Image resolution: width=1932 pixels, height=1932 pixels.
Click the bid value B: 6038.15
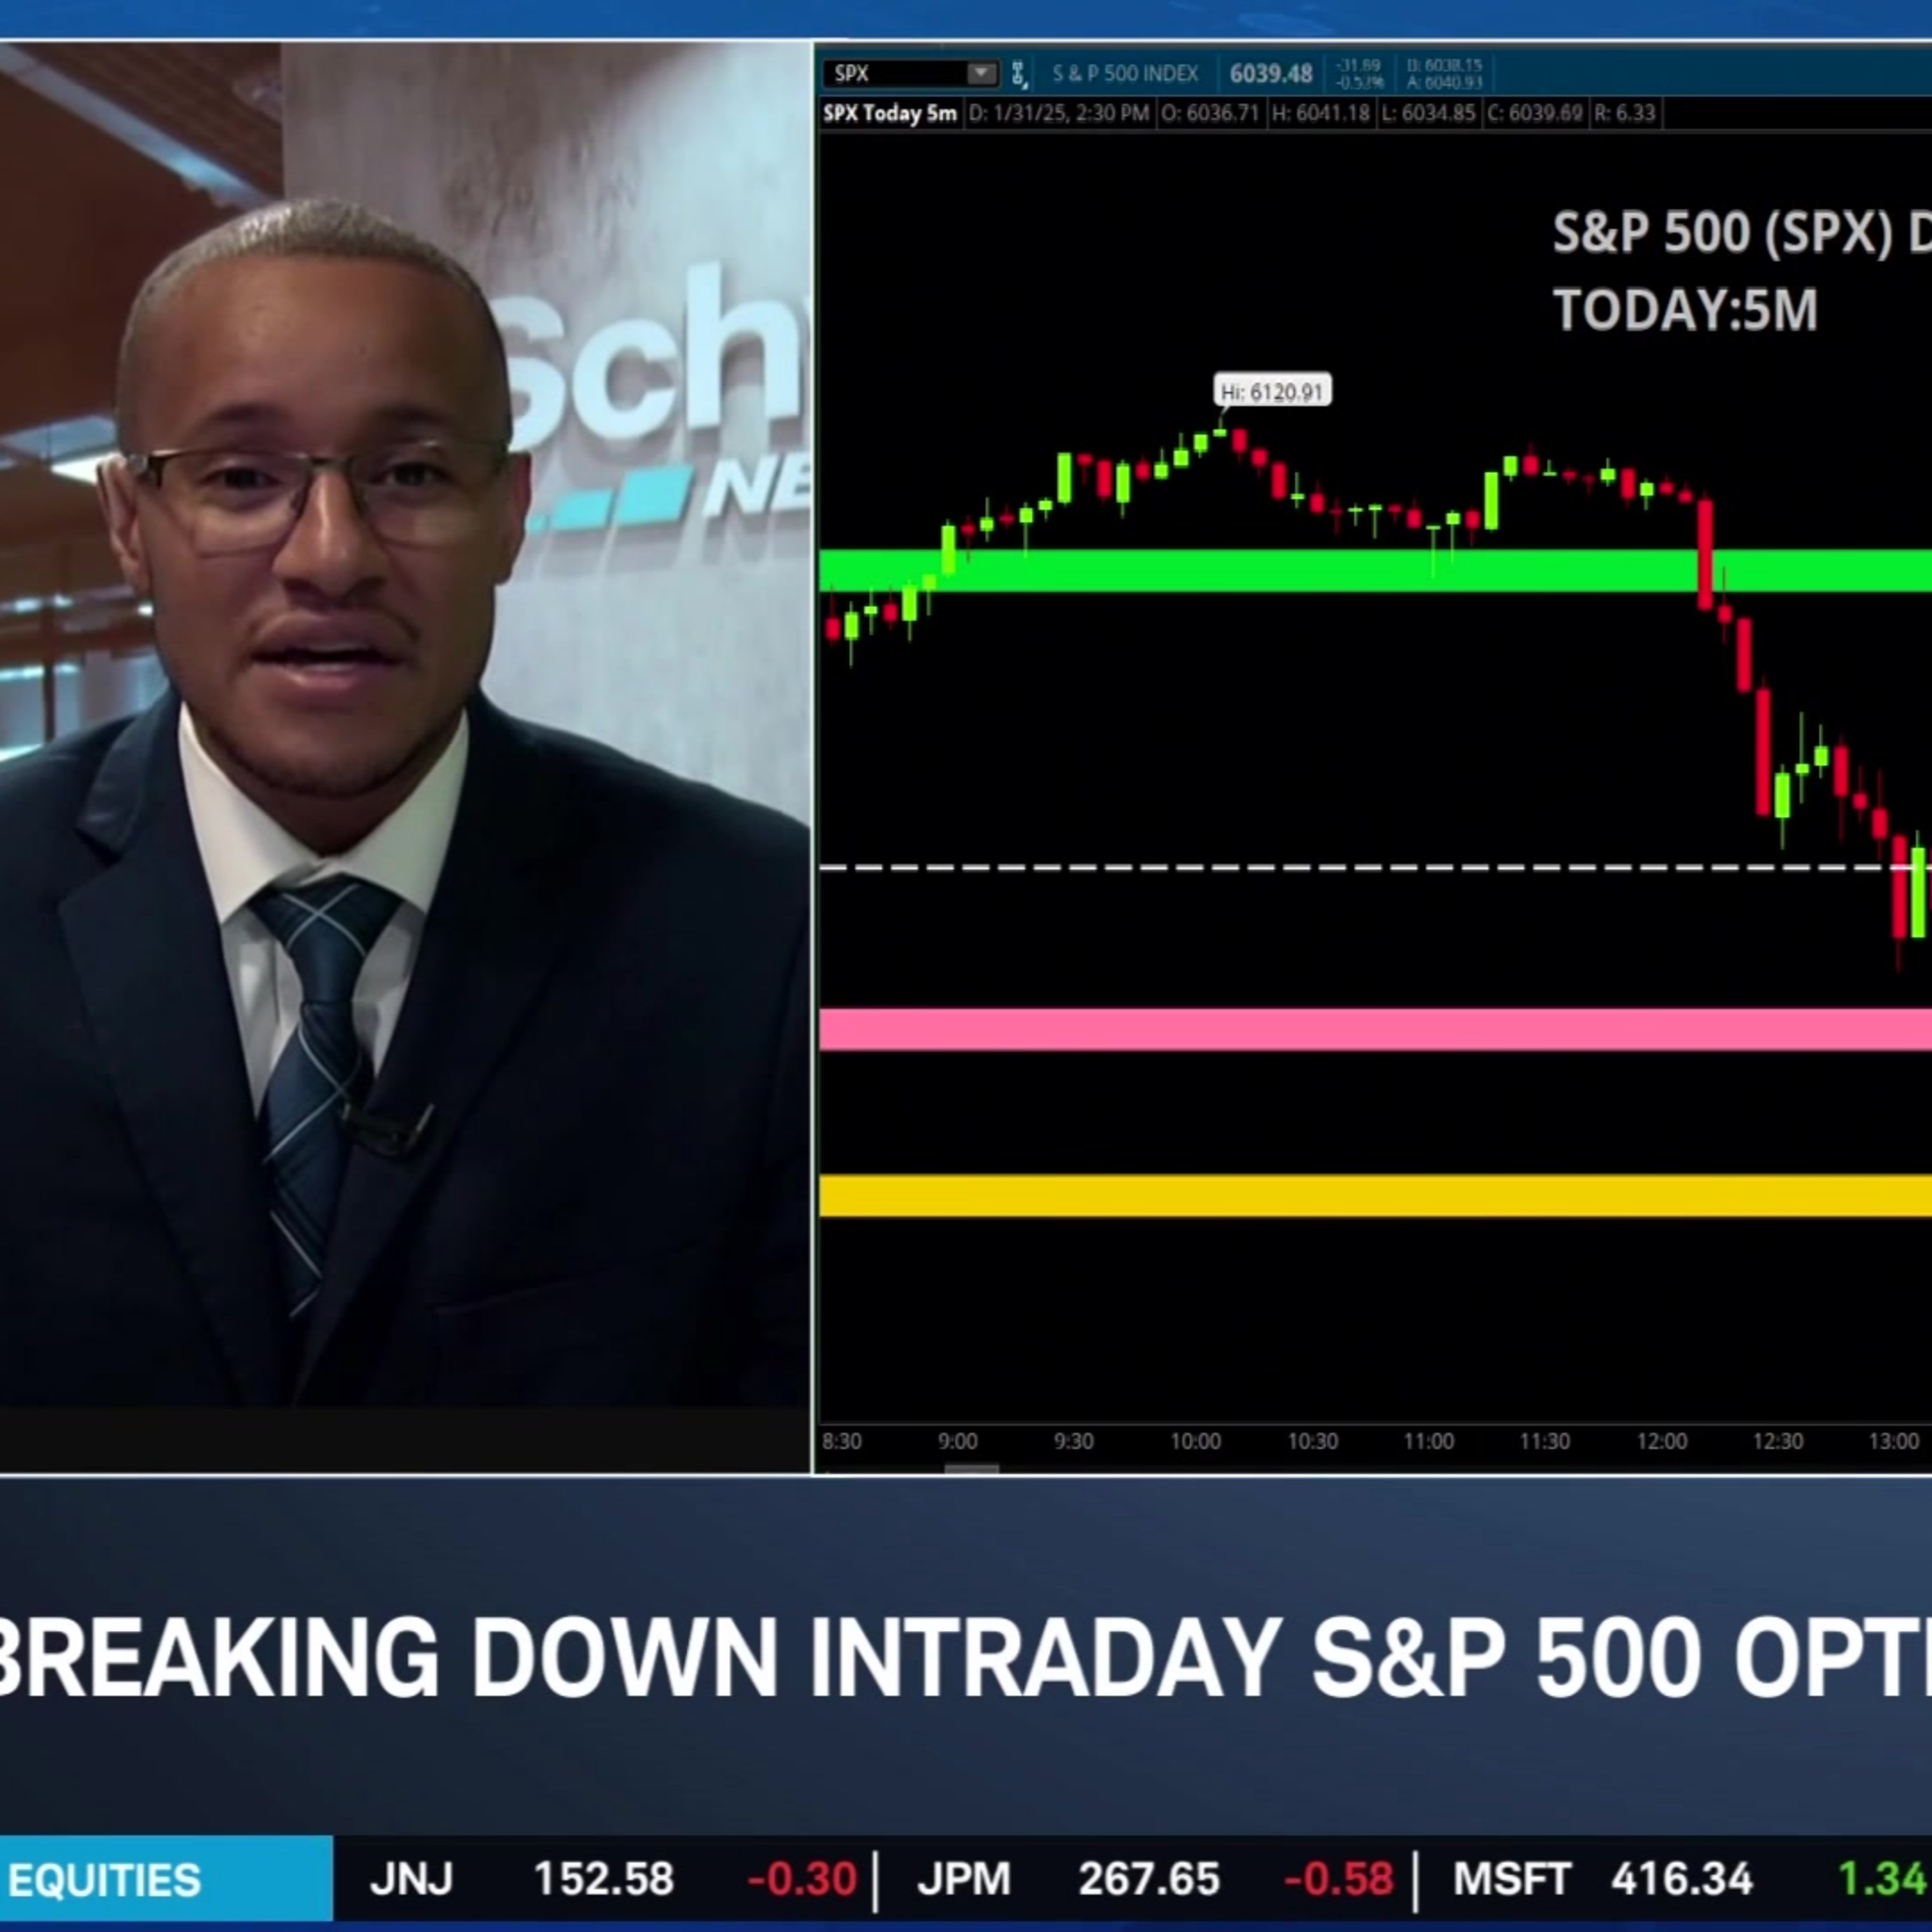(x=1444, y=66)
